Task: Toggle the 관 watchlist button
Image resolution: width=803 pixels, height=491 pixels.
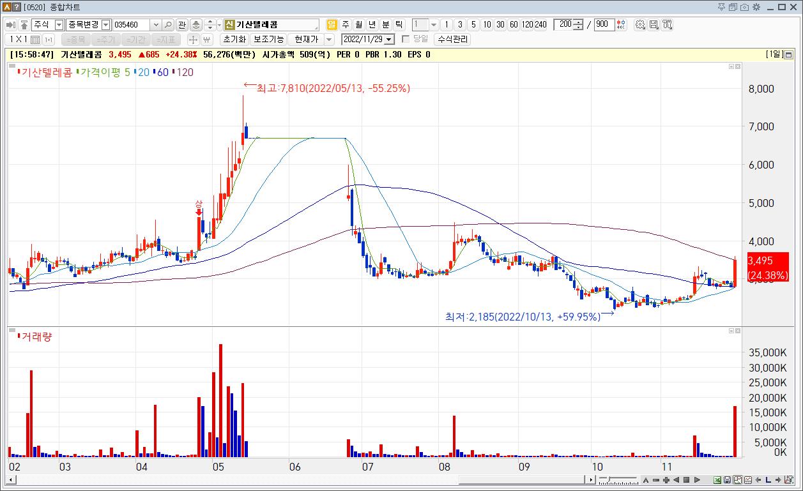Action: (x=181, y=24)
